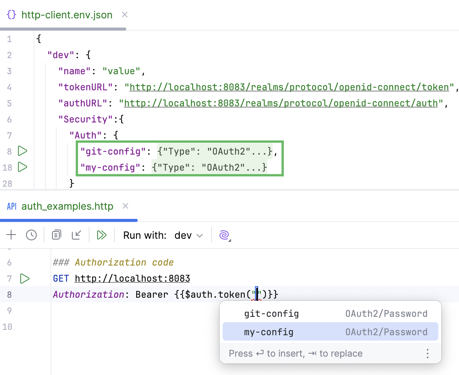Open the completion popup kebab menu
459x375 pixels.
(427, 354)
